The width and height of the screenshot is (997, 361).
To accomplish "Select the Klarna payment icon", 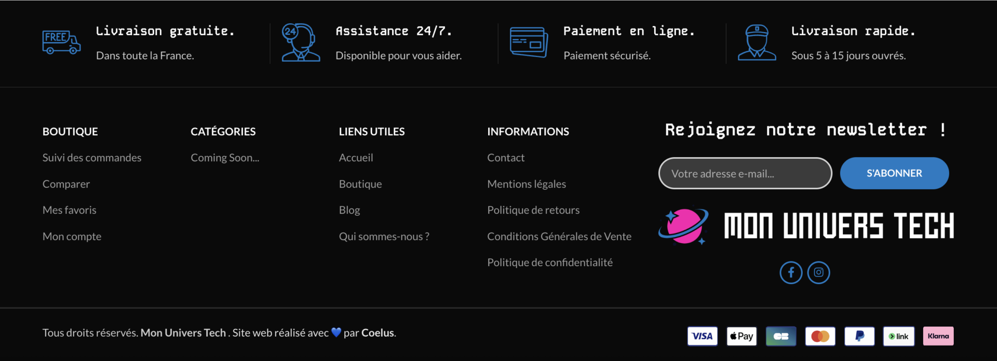I will pyautogui.click(x=938, y=336).
